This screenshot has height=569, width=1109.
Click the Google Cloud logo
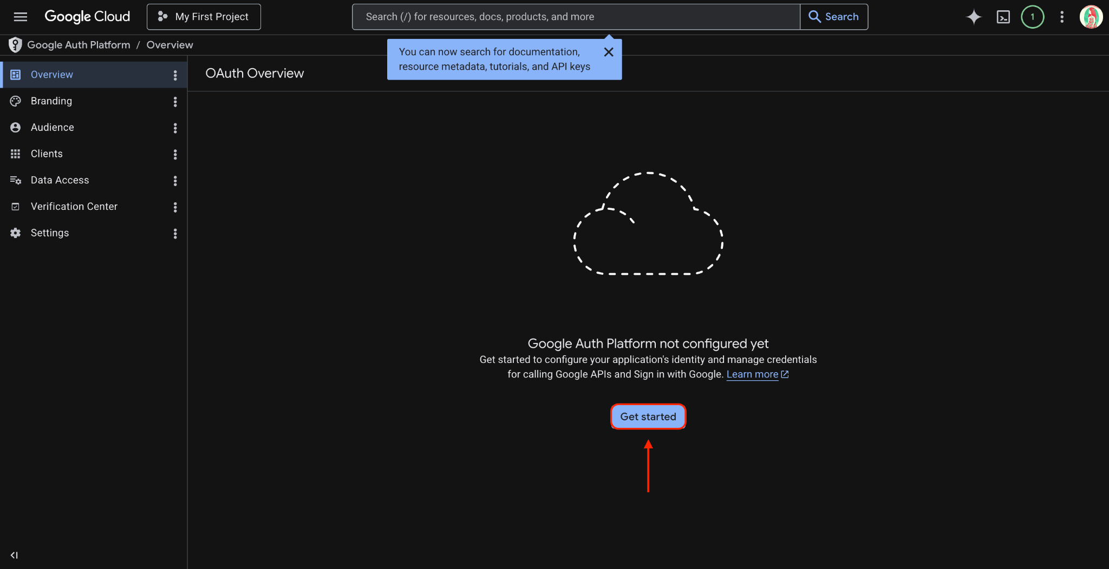[x=87, y=17]
